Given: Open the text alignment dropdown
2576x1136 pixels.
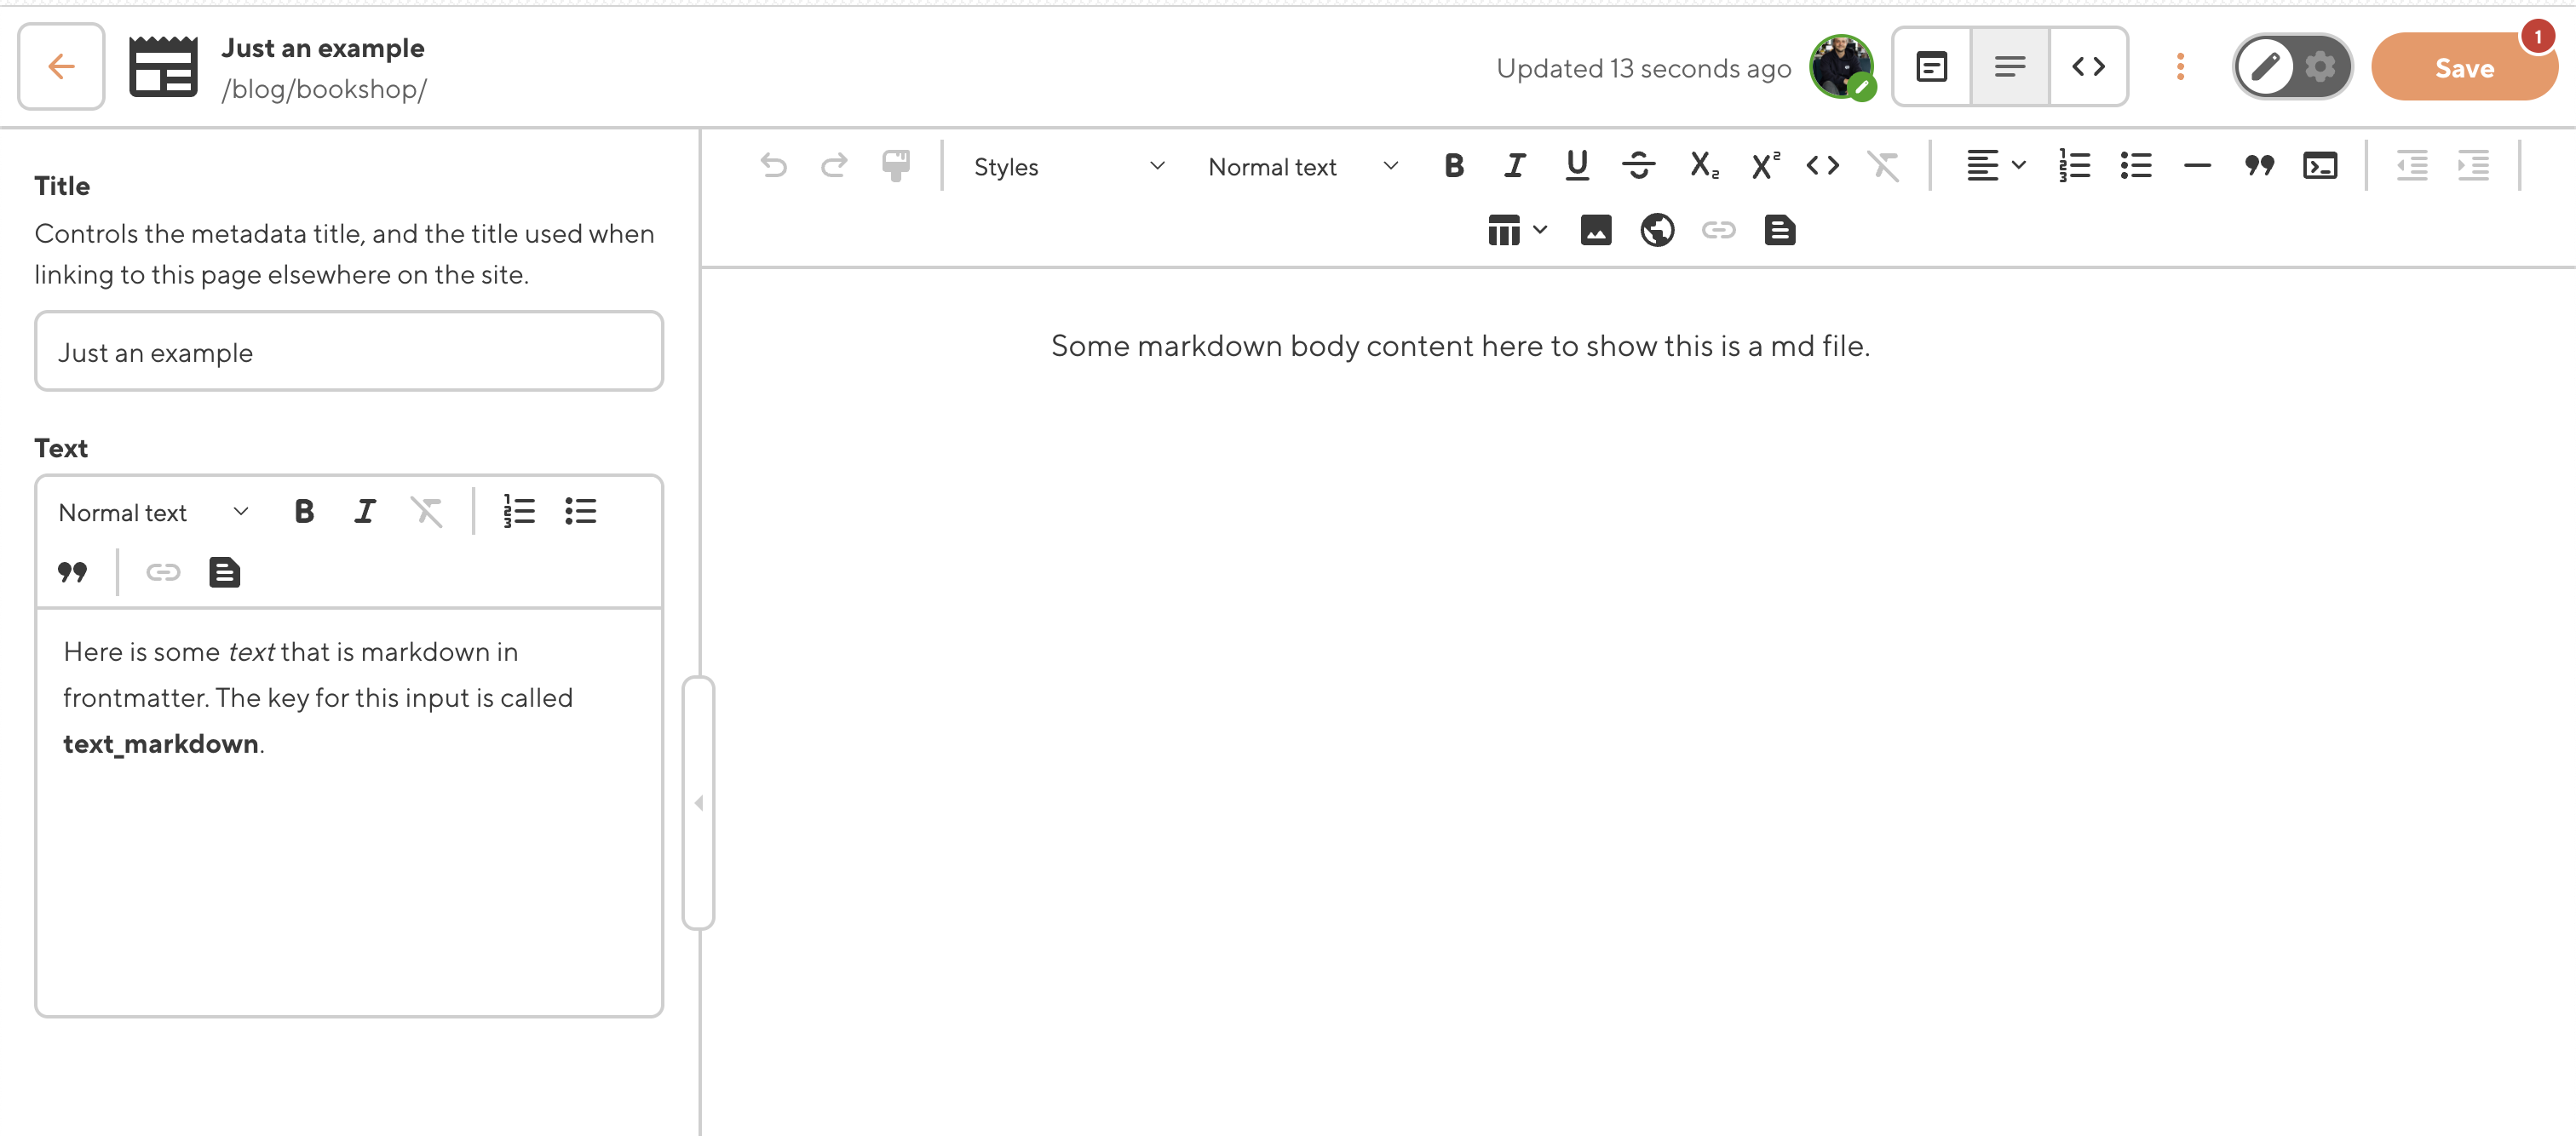Looking at the screenshot, I should (x=1994, y=166).
